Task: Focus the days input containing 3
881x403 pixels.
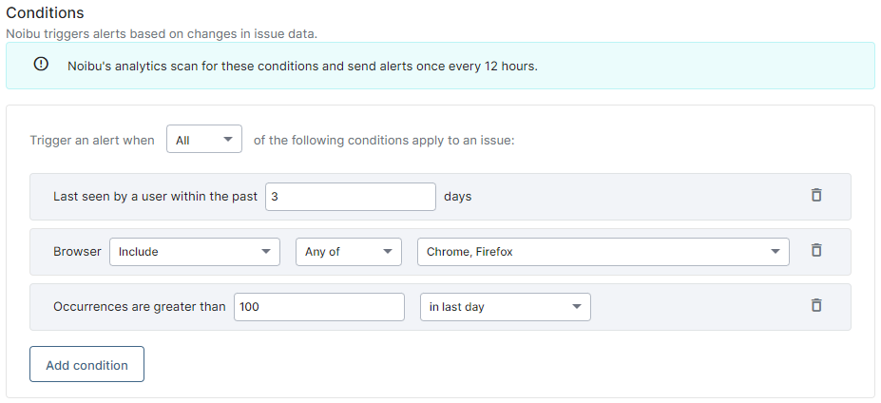Action: (x=350, y=197)
